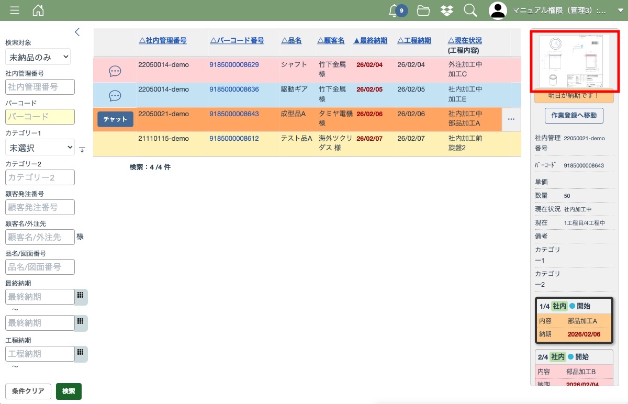628x404 pixels.
Task: Click 作業登録へ移動 button
Action: click(574, 115)
